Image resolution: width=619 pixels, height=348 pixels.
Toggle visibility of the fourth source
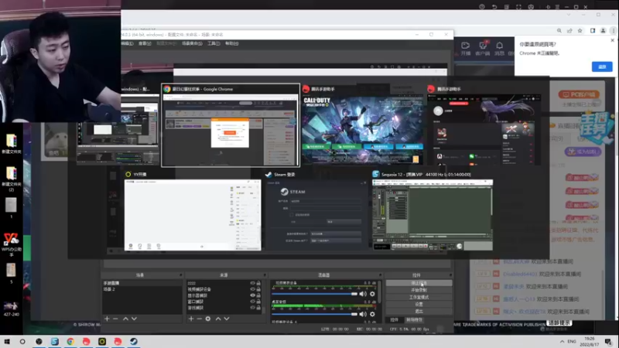click(253, 302)
